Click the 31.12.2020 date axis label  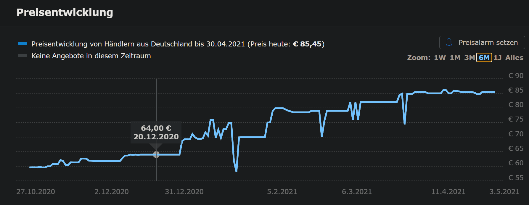click(184, 192)
